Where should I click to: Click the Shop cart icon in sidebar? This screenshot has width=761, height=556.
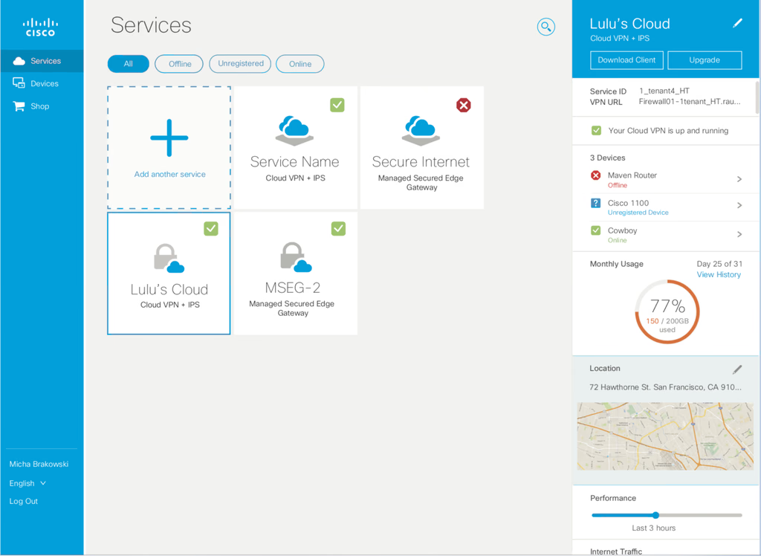pos(19,106)
